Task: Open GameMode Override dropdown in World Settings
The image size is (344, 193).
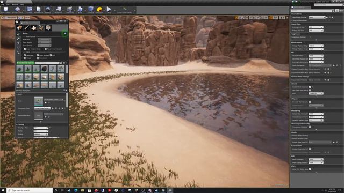Action: [x=317, y=17]
